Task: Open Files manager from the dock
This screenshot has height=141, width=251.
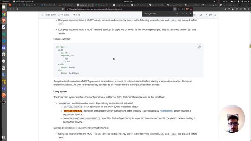Action: coord(4,7)
